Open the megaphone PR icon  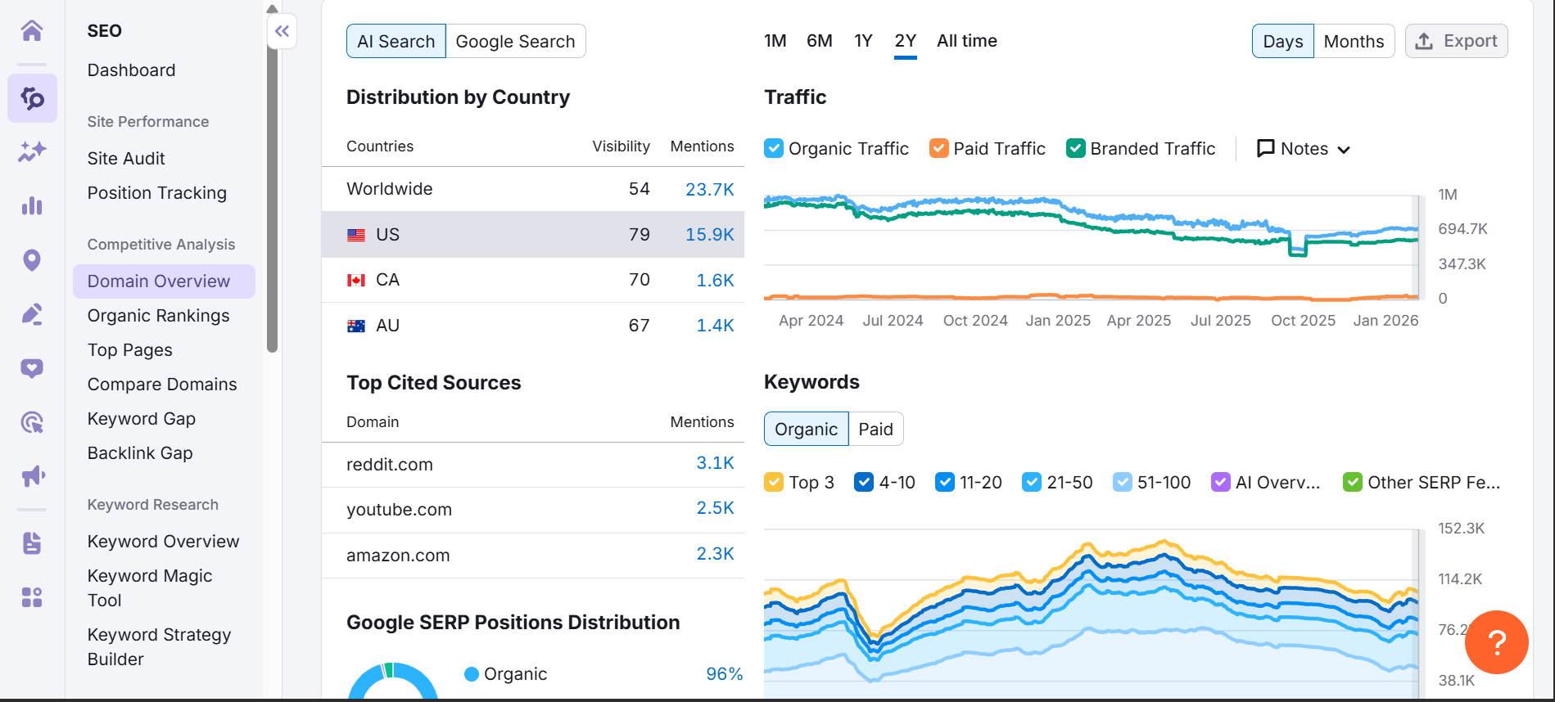[x=32, y=476]
